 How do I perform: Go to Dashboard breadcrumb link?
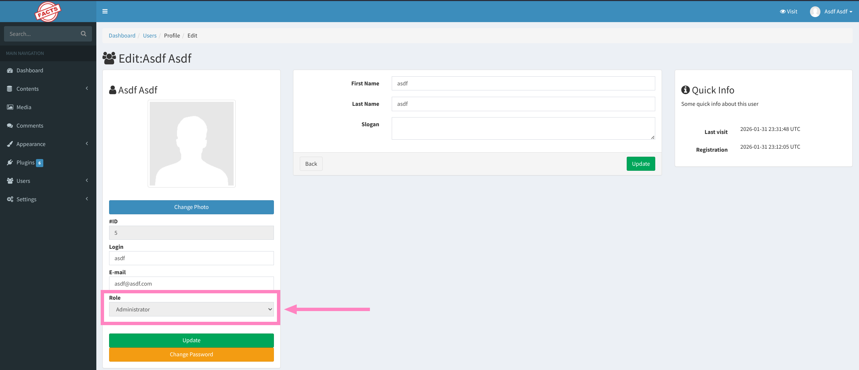pos(122,35)
